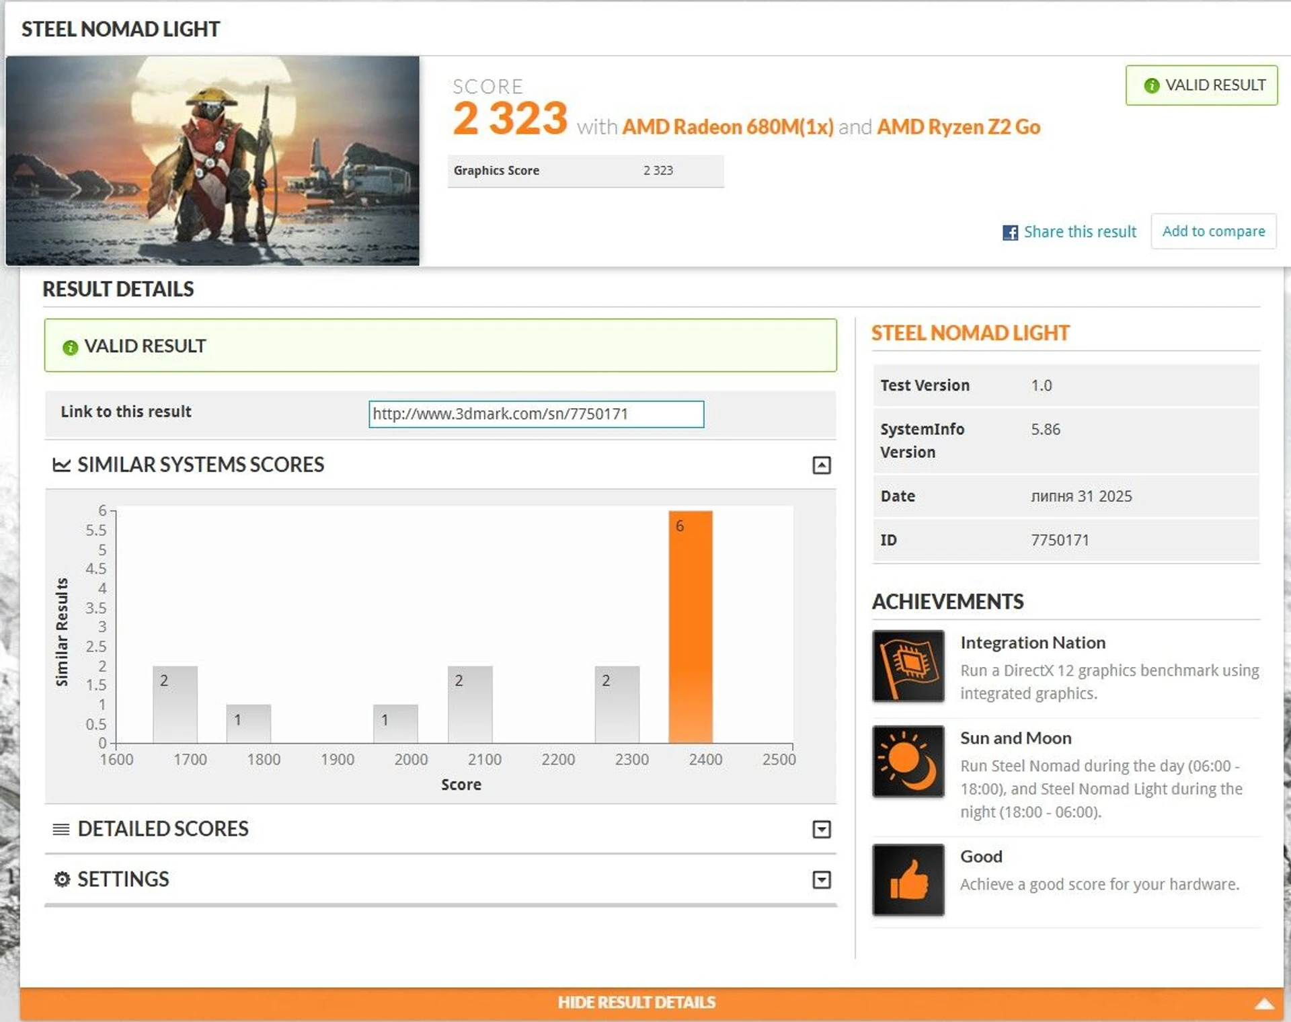The image size is (1291, 1022).
Task: Click the Graphics Score label
Action: (496, 171)
